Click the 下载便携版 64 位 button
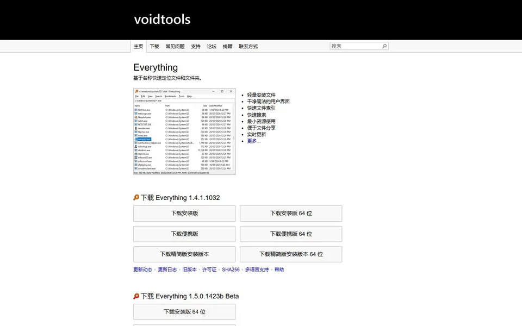522x326 pixels. click(291, 234)
